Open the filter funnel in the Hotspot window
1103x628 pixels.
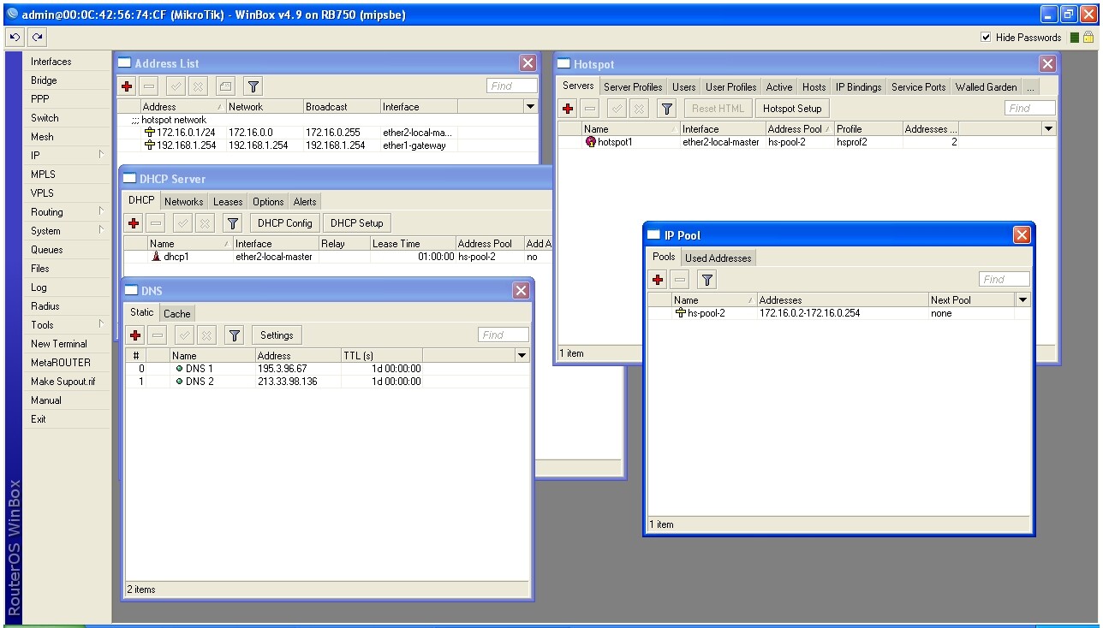[667, 109]
